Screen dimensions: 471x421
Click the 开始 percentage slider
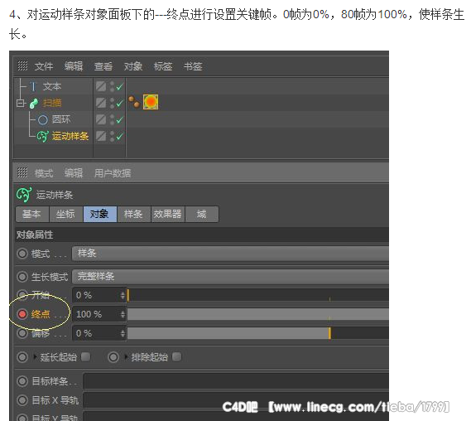pos(258,295)
